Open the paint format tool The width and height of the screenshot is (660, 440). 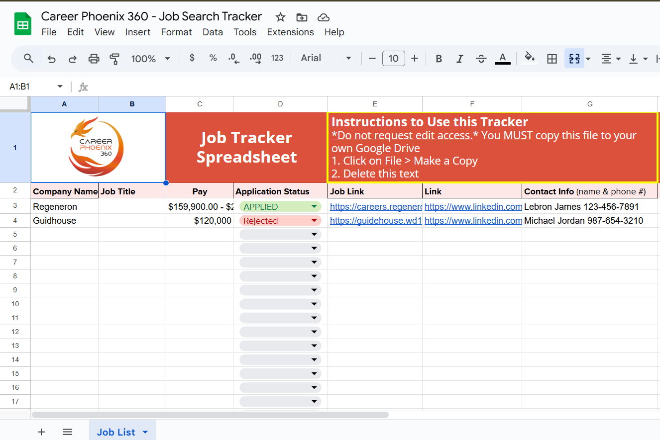click(114, 58)
